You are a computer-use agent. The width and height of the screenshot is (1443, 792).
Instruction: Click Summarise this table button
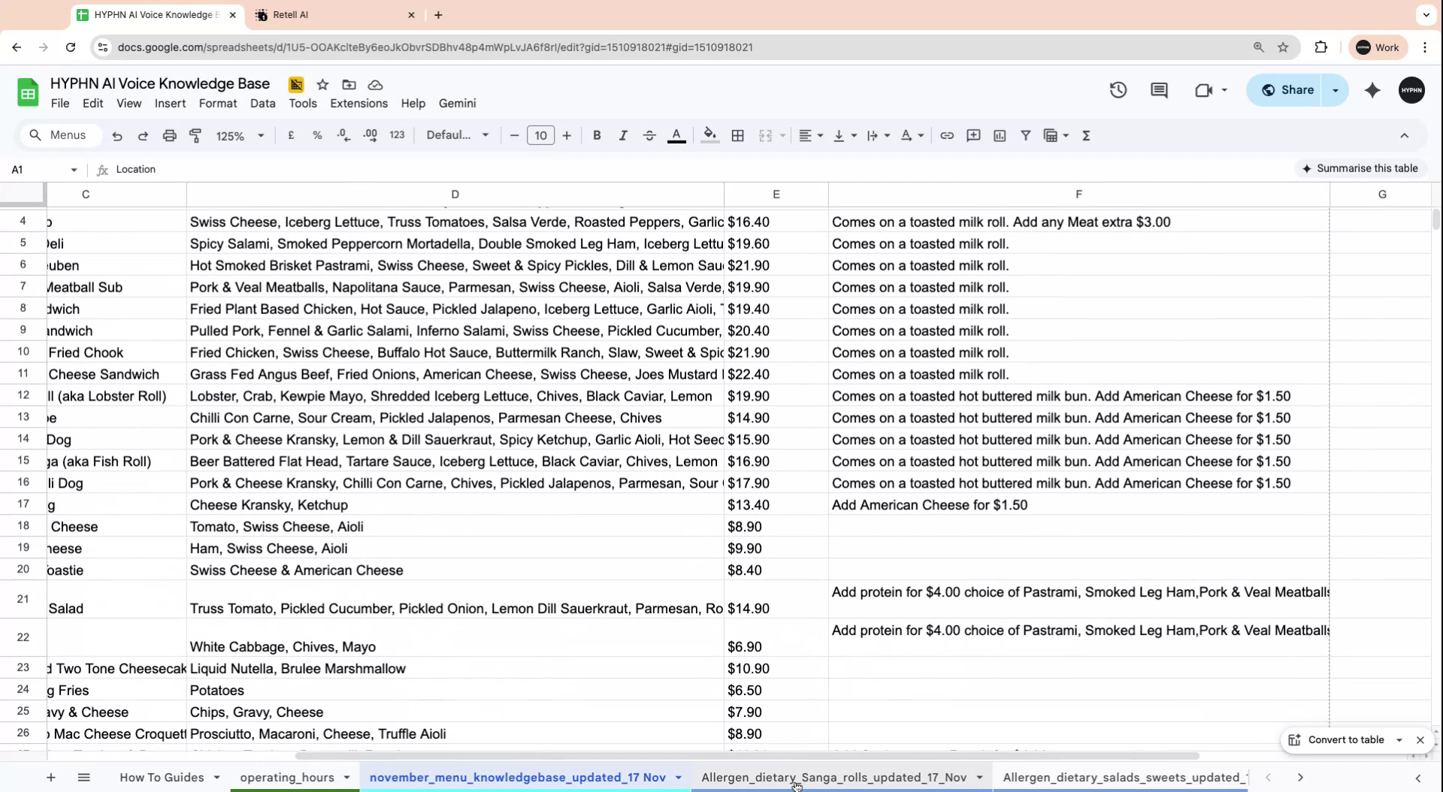1359,168
